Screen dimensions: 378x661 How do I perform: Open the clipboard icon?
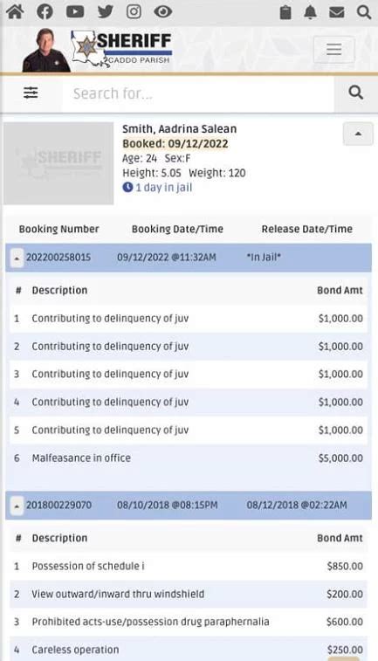pos(285,12)
